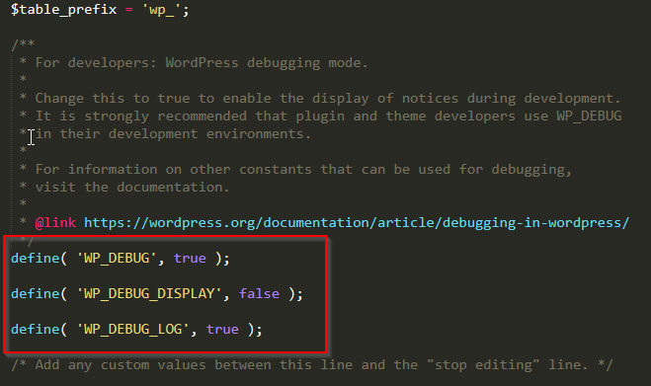Click the false value of WP_DEBUG_DISPLAY

pos(259,294)
